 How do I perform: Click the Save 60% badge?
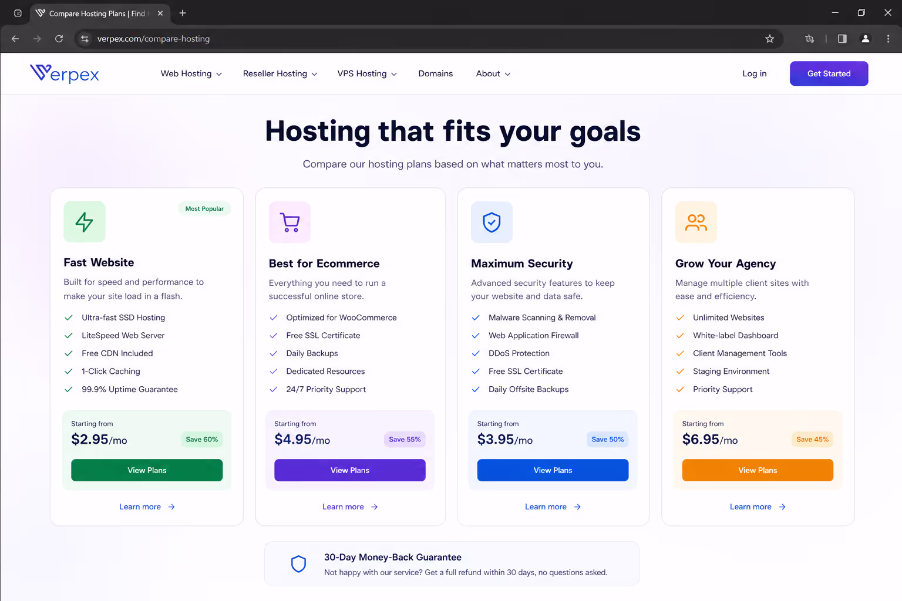pos(202,440)
